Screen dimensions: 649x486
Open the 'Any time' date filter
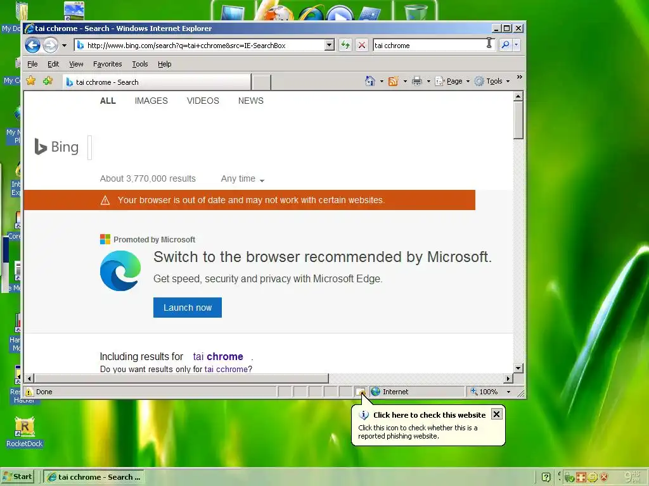(243, 179)
